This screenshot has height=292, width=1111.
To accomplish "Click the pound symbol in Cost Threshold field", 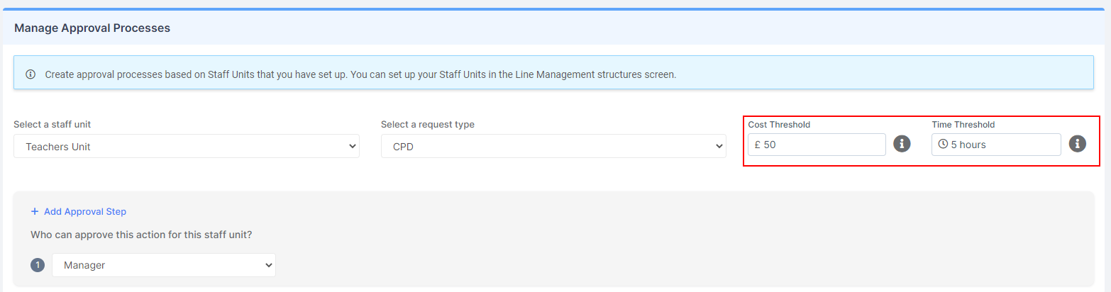I will [758, 145].
